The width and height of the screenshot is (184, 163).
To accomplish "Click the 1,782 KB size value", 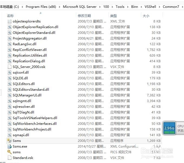I will point(154,50).
